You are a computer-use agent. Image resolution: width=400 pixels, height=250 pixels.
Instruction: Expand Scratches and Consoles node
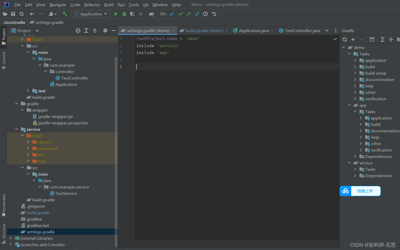(x=11, y=244)
